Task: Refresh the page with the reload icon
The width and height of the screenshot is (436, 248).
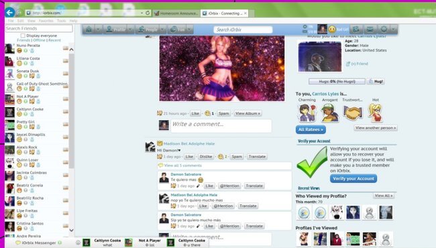Action: click(x=148, y=13)
